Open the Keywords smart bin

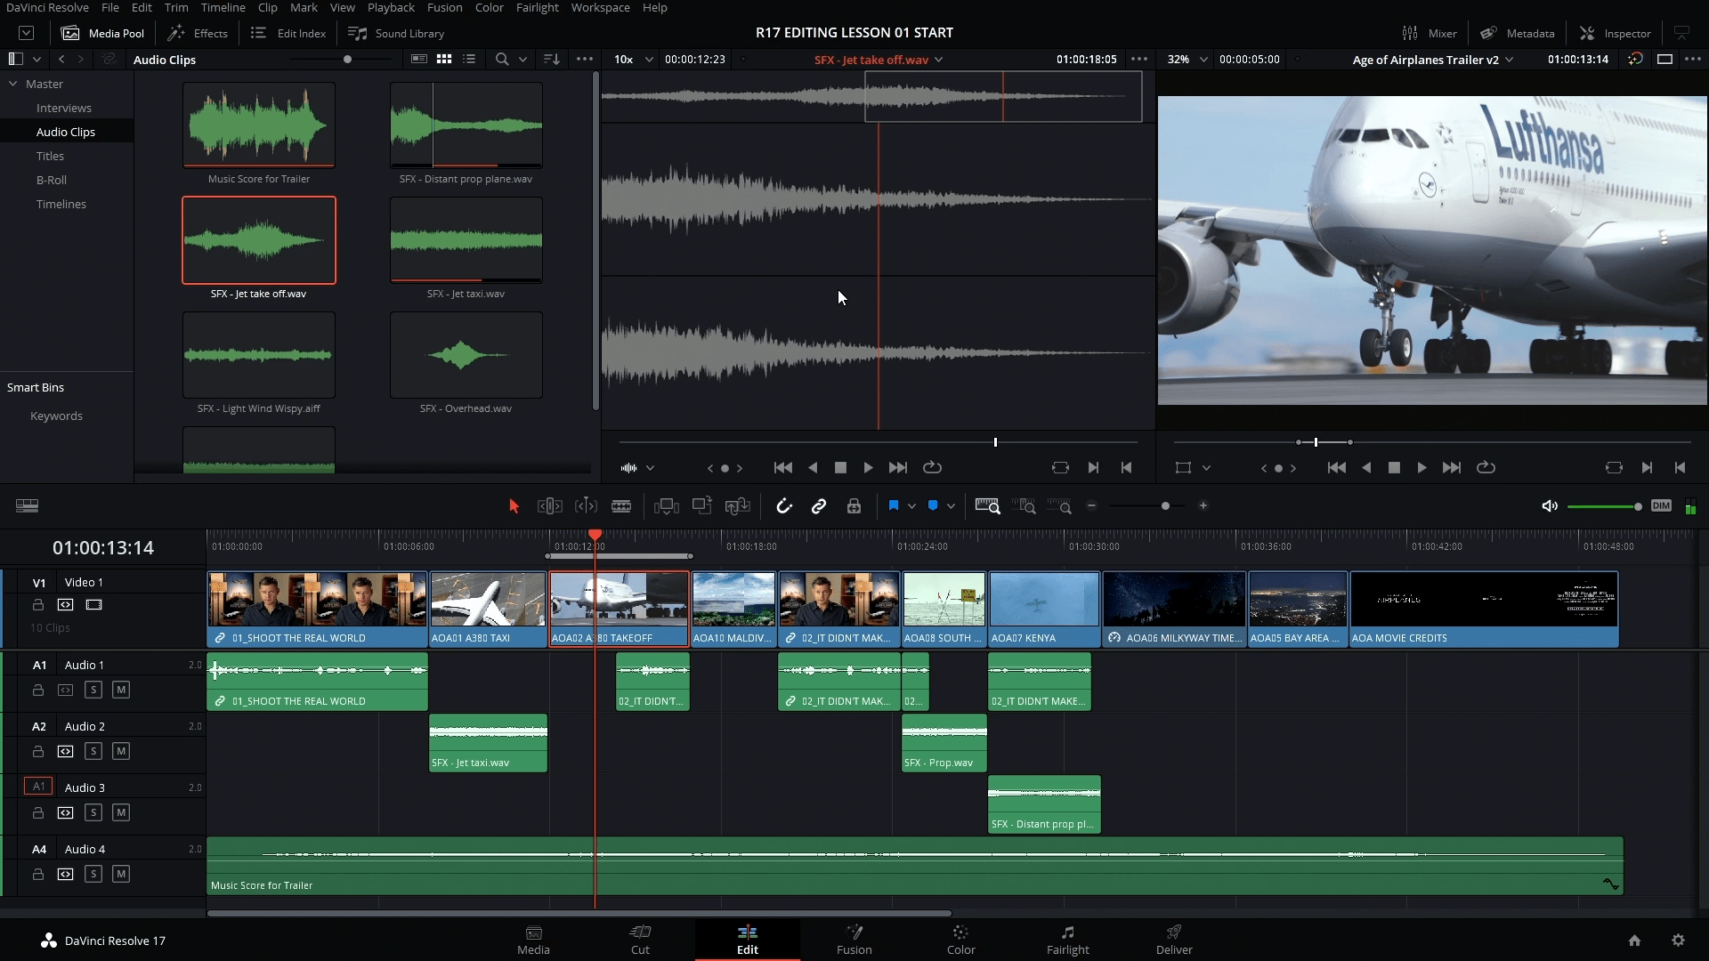pyautogui.click(x=55, y=416)
